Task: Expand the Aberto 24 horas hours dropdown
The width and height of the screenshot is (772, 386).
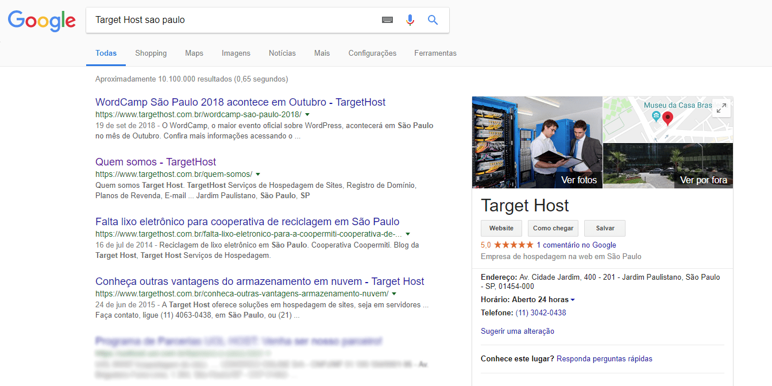Action: pyautogui.click(x=573, y=300)
